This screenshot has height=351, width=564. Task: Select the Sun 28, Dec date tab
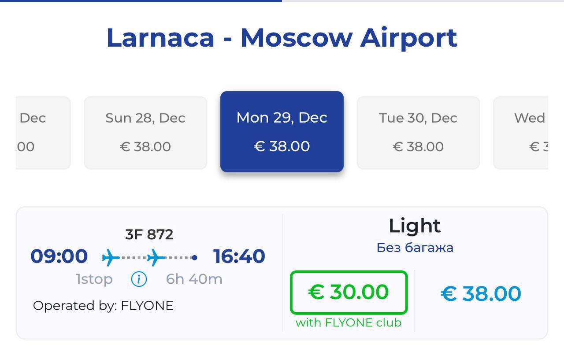click(x=145, y=132)
